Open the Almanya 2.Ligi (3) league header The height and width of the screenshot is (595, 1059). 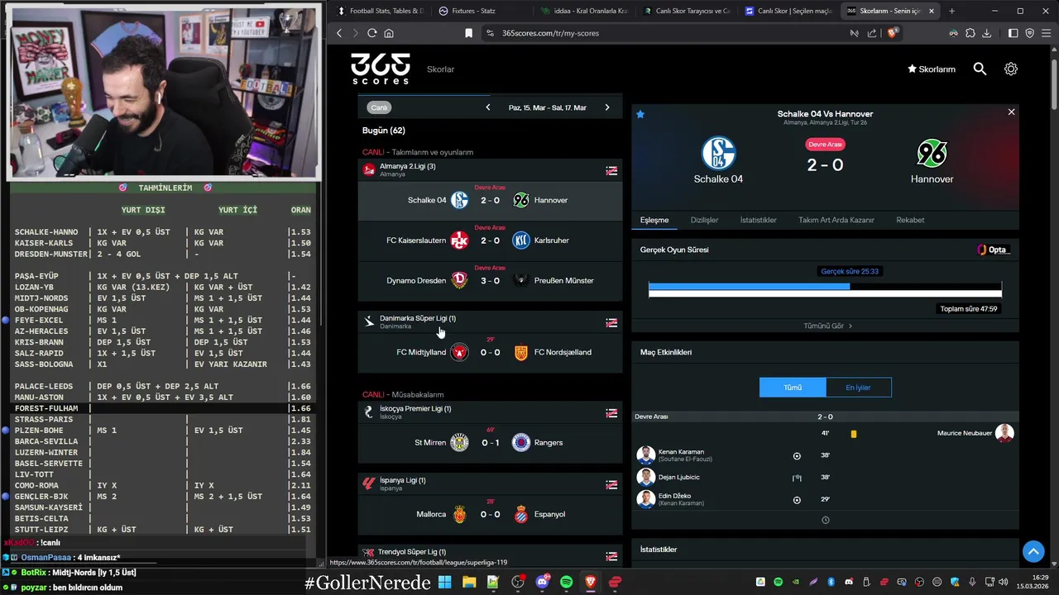[x=490, y=169]
